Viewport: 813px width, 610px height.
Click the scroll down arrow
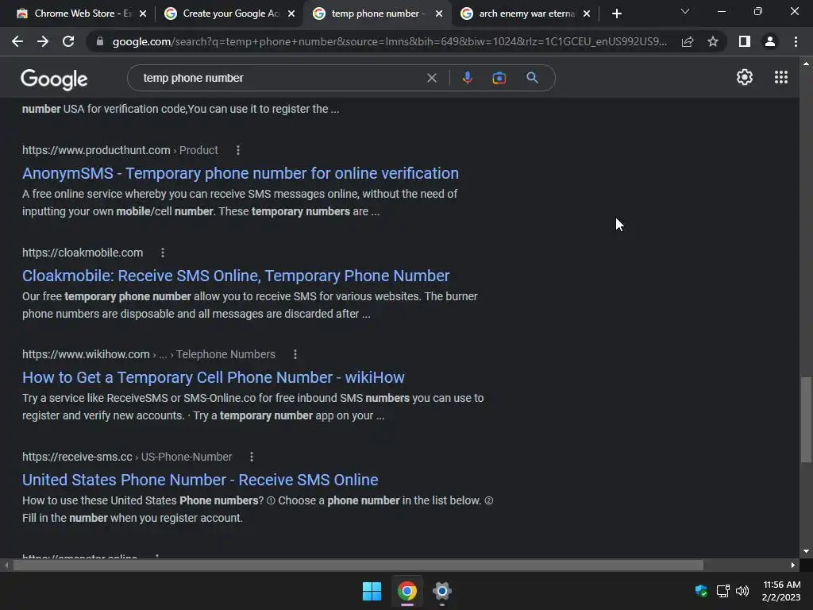(x=806, y=551)
